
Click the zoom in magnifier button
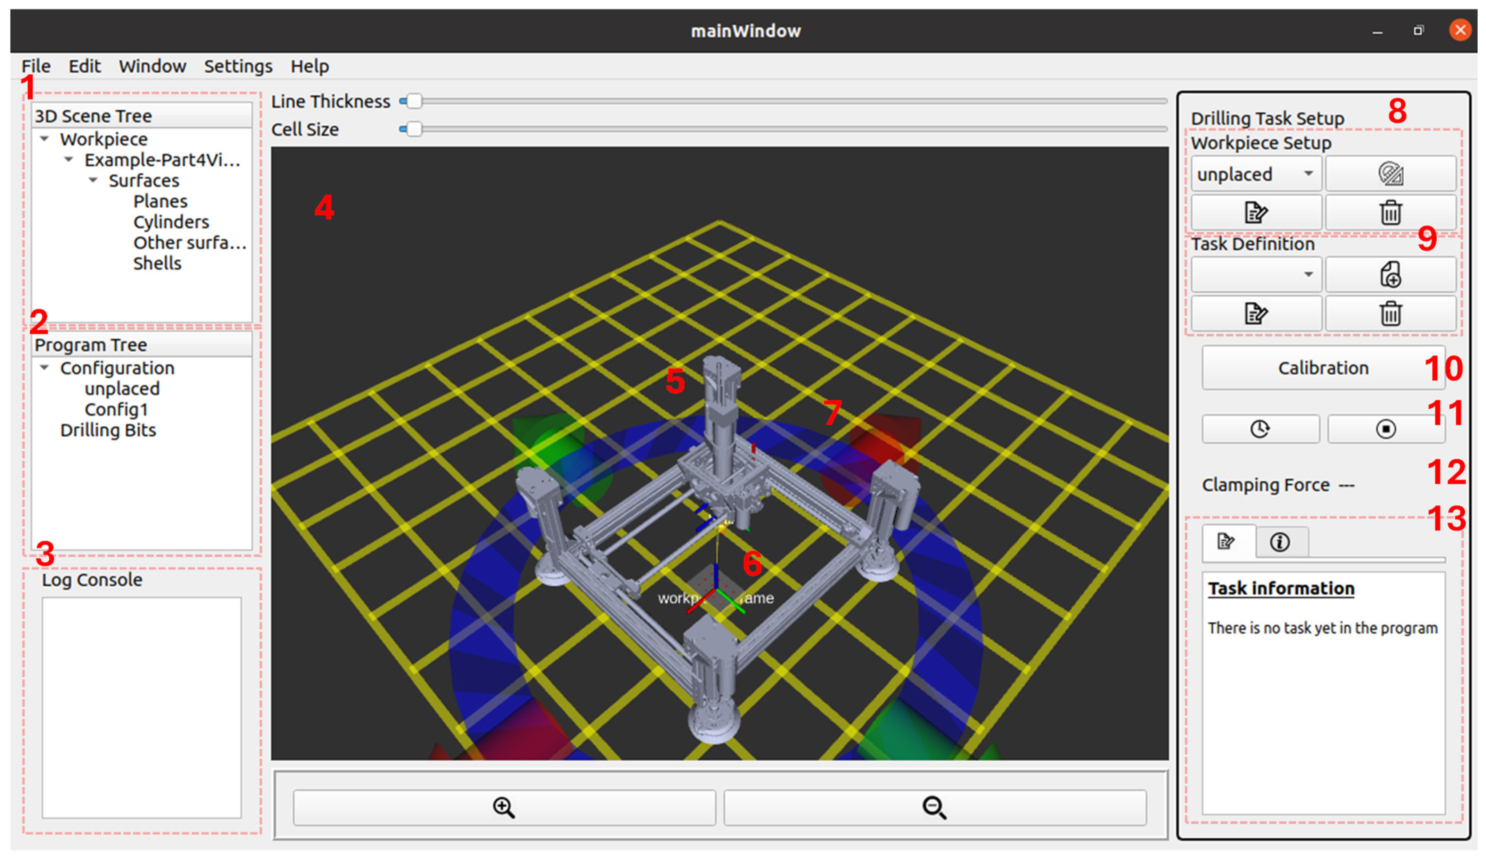[x=504, y=808]
